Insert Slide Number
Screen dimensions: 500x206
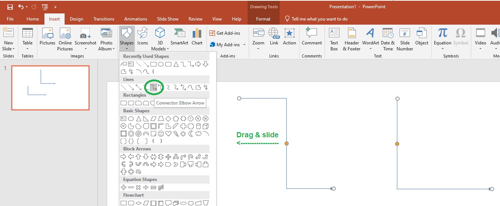pos(405,39)
